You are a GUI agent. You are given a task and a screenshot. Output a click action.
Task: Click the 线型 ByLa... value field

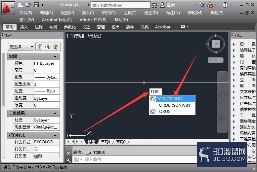pyautogui.click(x=46, y=77)
